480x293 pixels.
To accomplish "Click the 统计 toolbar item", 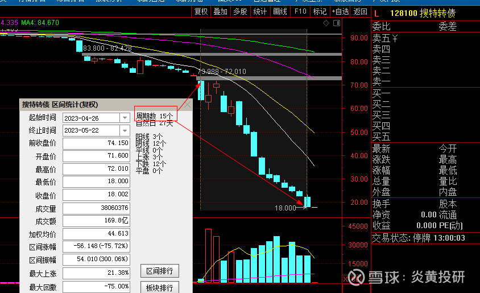I will (x=260, y=11).
